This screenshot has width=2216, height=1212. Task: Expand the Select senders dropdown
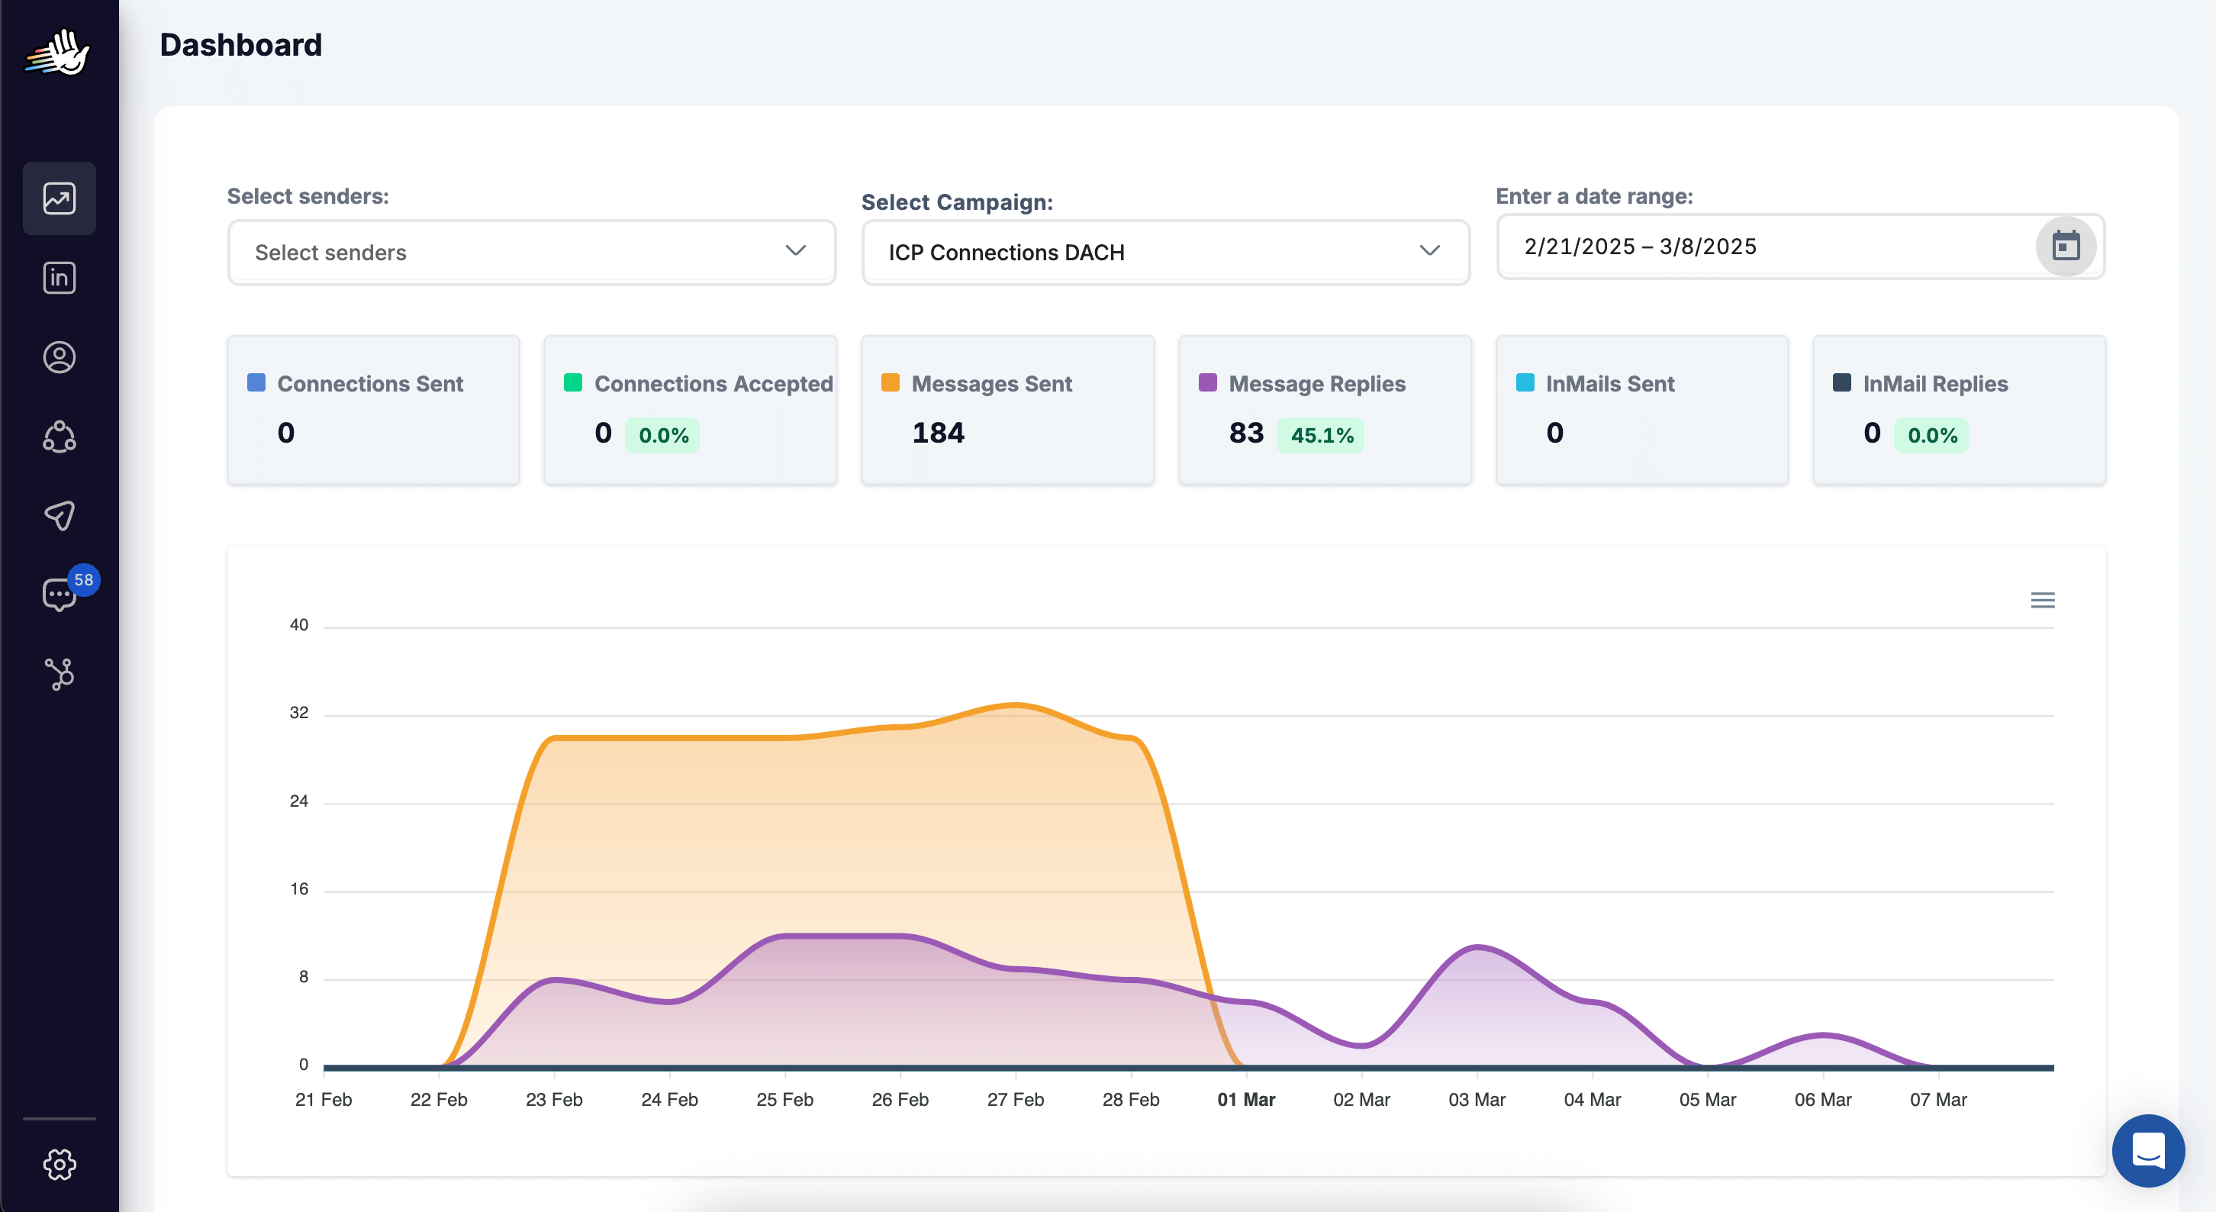coord(532,252)
